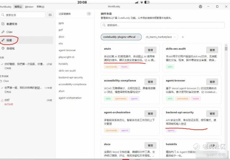This screenshot has height=160, width=230.
Task: Click the search magnifier in 搜索插件 box
Action: [104, 25]
